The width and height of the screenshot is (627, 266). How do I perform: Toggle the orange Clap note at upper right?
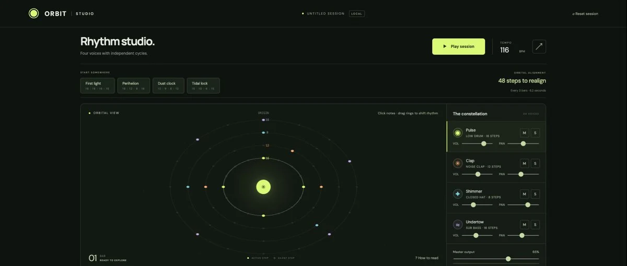point(292,151)
